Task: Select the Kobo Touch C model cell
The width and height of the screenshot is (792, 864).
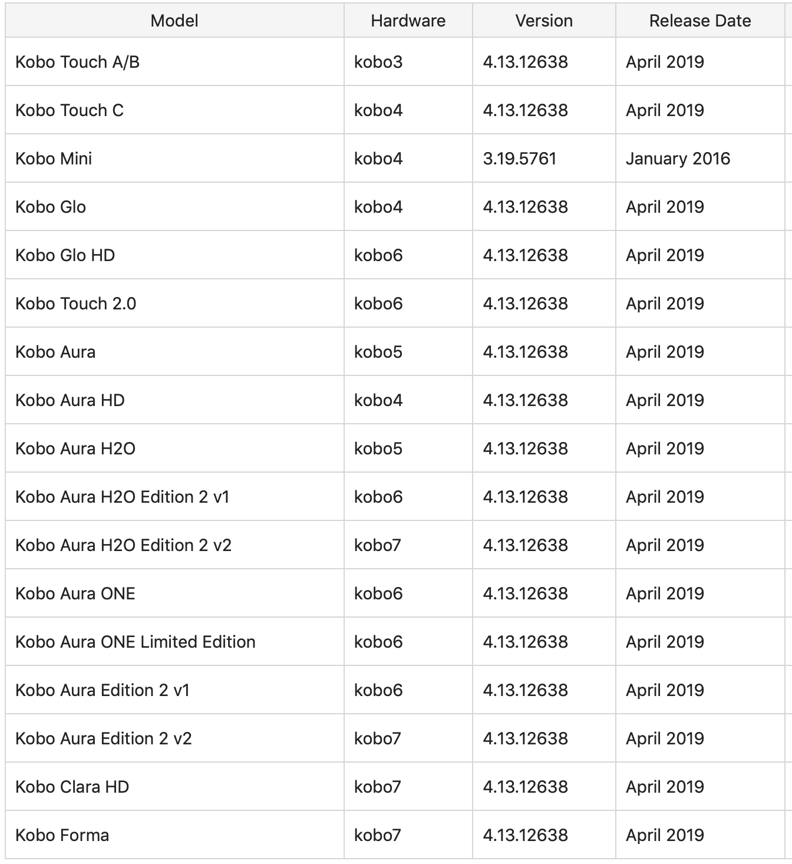Action: [x=174, y=110]
